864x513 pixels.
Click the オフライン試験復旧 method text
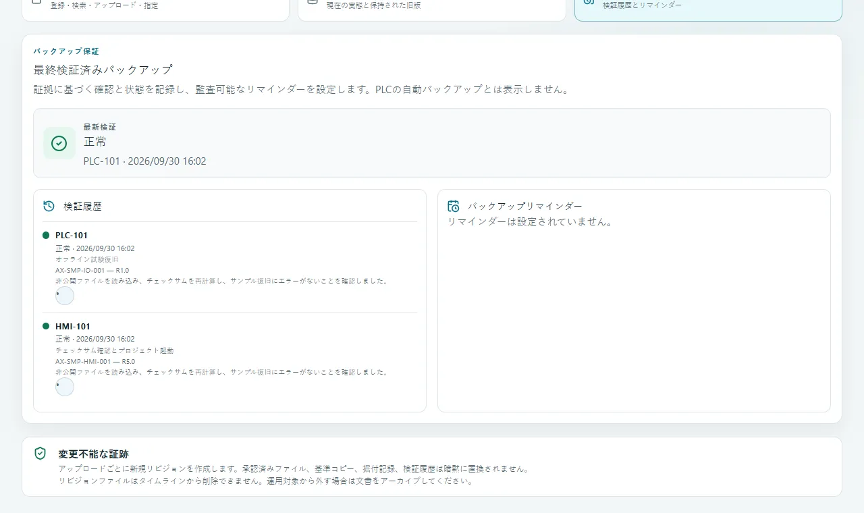(87, 259)
